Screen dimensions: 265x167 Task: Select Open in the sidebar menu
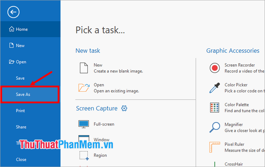21,62
